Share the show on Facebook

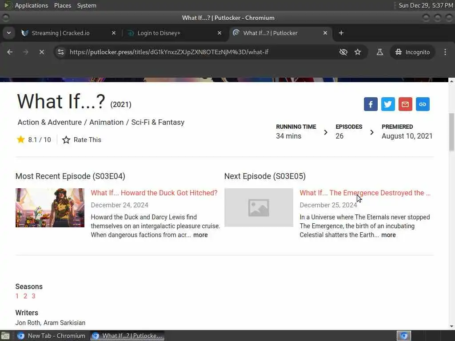pyautogui.click(x=371, y=104)
